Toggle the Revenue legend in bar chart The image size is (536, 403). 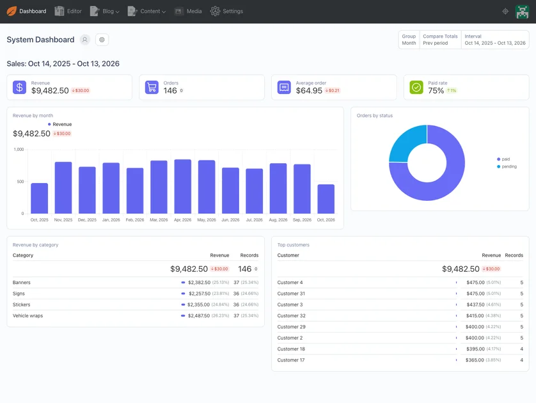coord(60,125)
